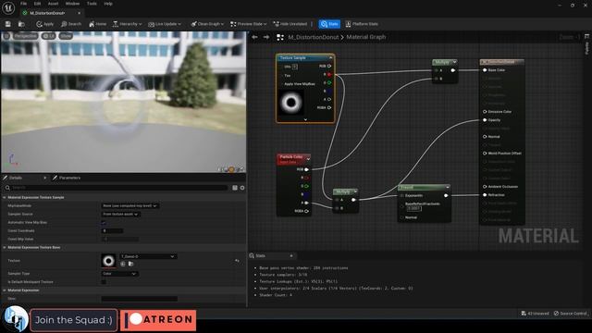Open the Hierarchy dropdown

click(x=128, y=24)
